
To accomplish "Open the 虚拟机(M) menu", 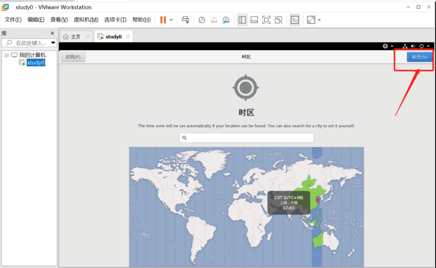I will [x=86, y=20].
